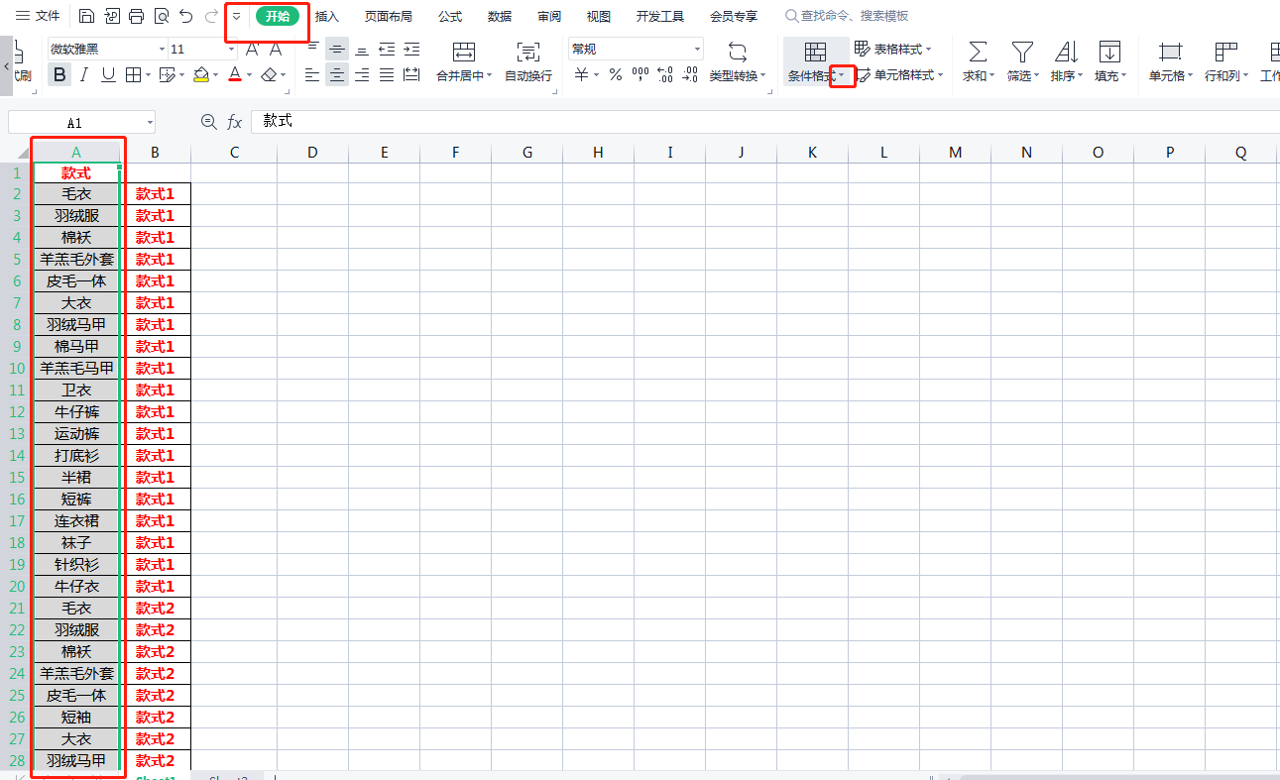Open Print Preview from quick access toolbar

162,16
